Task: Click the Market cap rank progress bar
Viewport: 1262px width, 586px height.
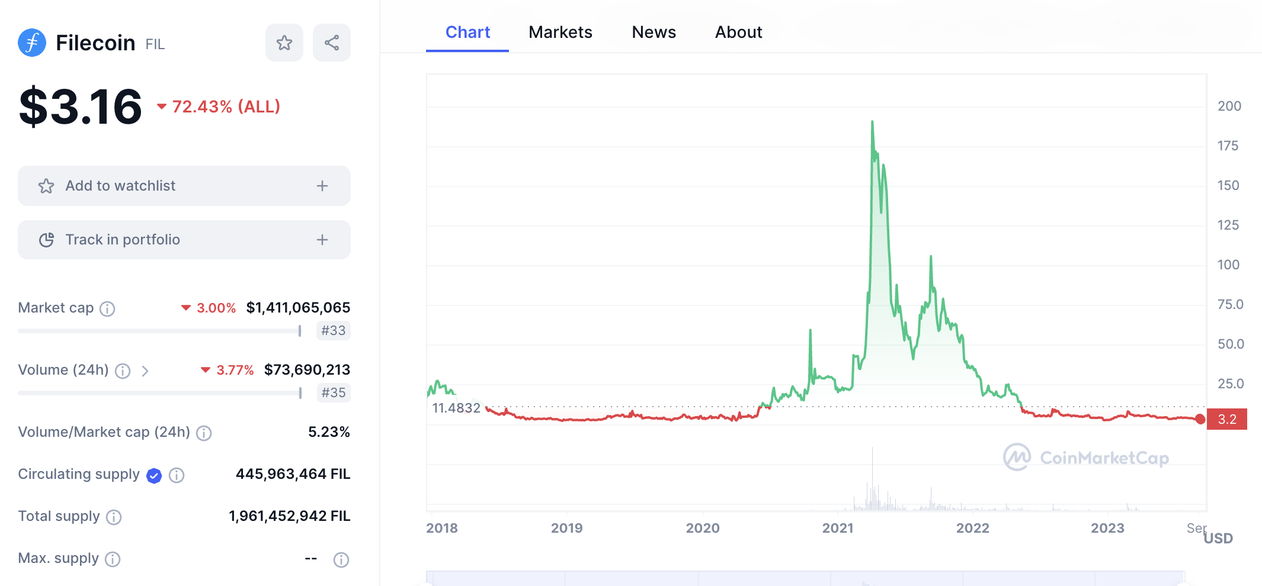Action: 160,331
